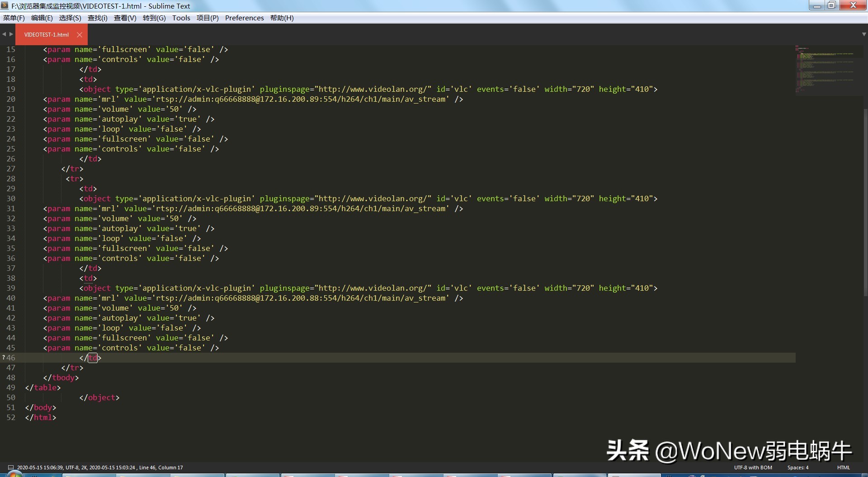868x477 pixels.
Task: Open the Tools menu
Action: coord(181,18)
